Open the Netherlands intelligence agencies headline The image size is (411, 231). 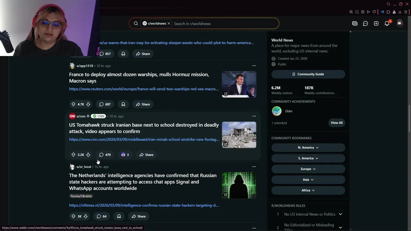click(x=143, y=182)
